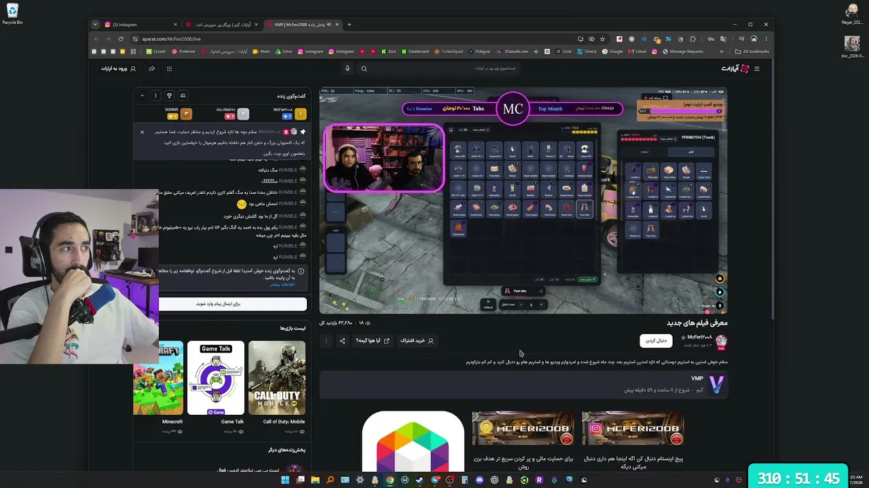Open the stream three-dot options menu

pyautogui.click(x=326, y=341)
